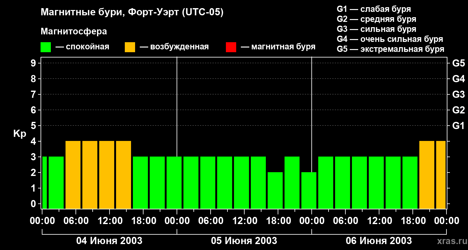Click the green 'спокойная' legend swatch
The width and height of the screenshot is (468, 250).
click(46, 47)
